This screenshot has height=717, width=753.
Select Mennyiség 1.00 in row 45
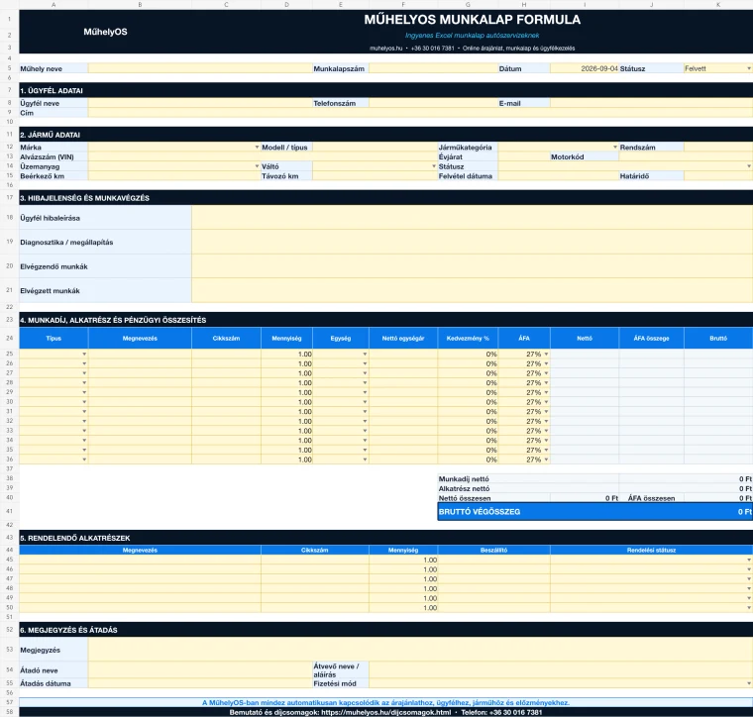403,561
